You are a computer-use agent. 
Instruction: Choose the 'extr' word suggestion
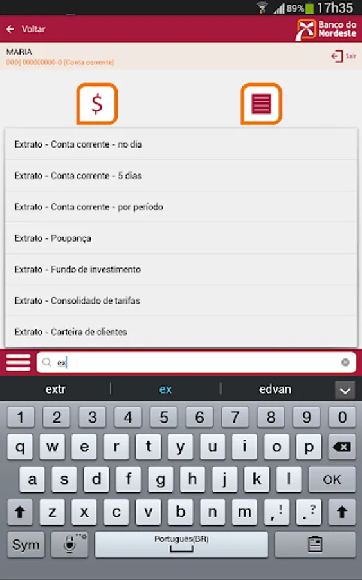[55, 389]
